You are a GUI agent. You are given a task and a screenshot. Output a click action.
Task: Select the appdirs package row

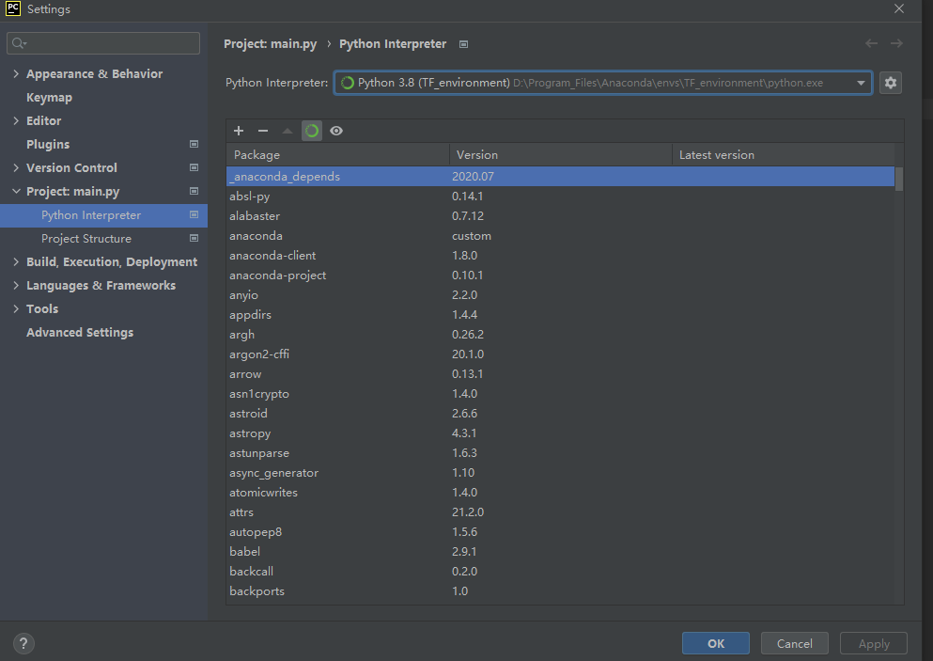pyautogui.click(x=561, y=314)
